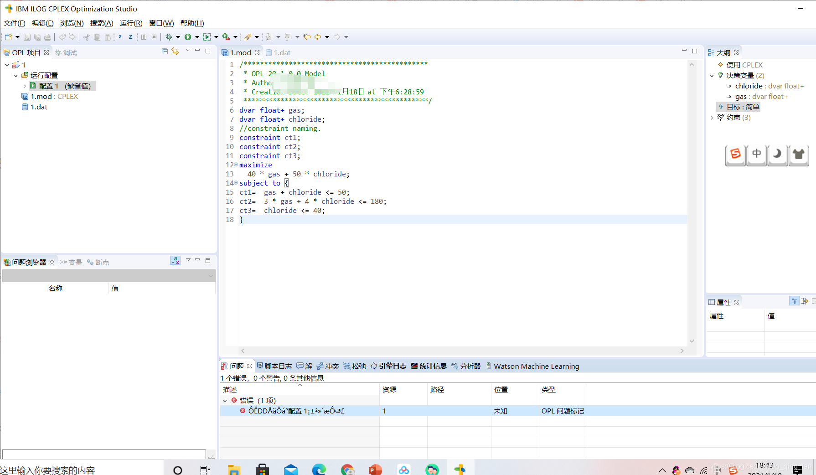Expand the 配置 1 node arrow
816x475 pixels.
tap(25, 86)
